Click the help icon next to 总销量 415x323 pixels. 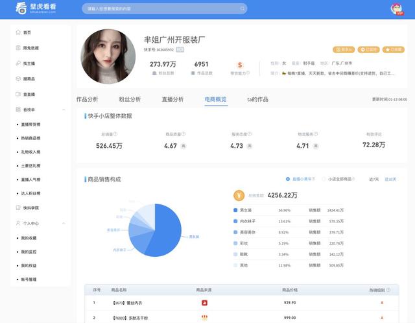point(115,134)
